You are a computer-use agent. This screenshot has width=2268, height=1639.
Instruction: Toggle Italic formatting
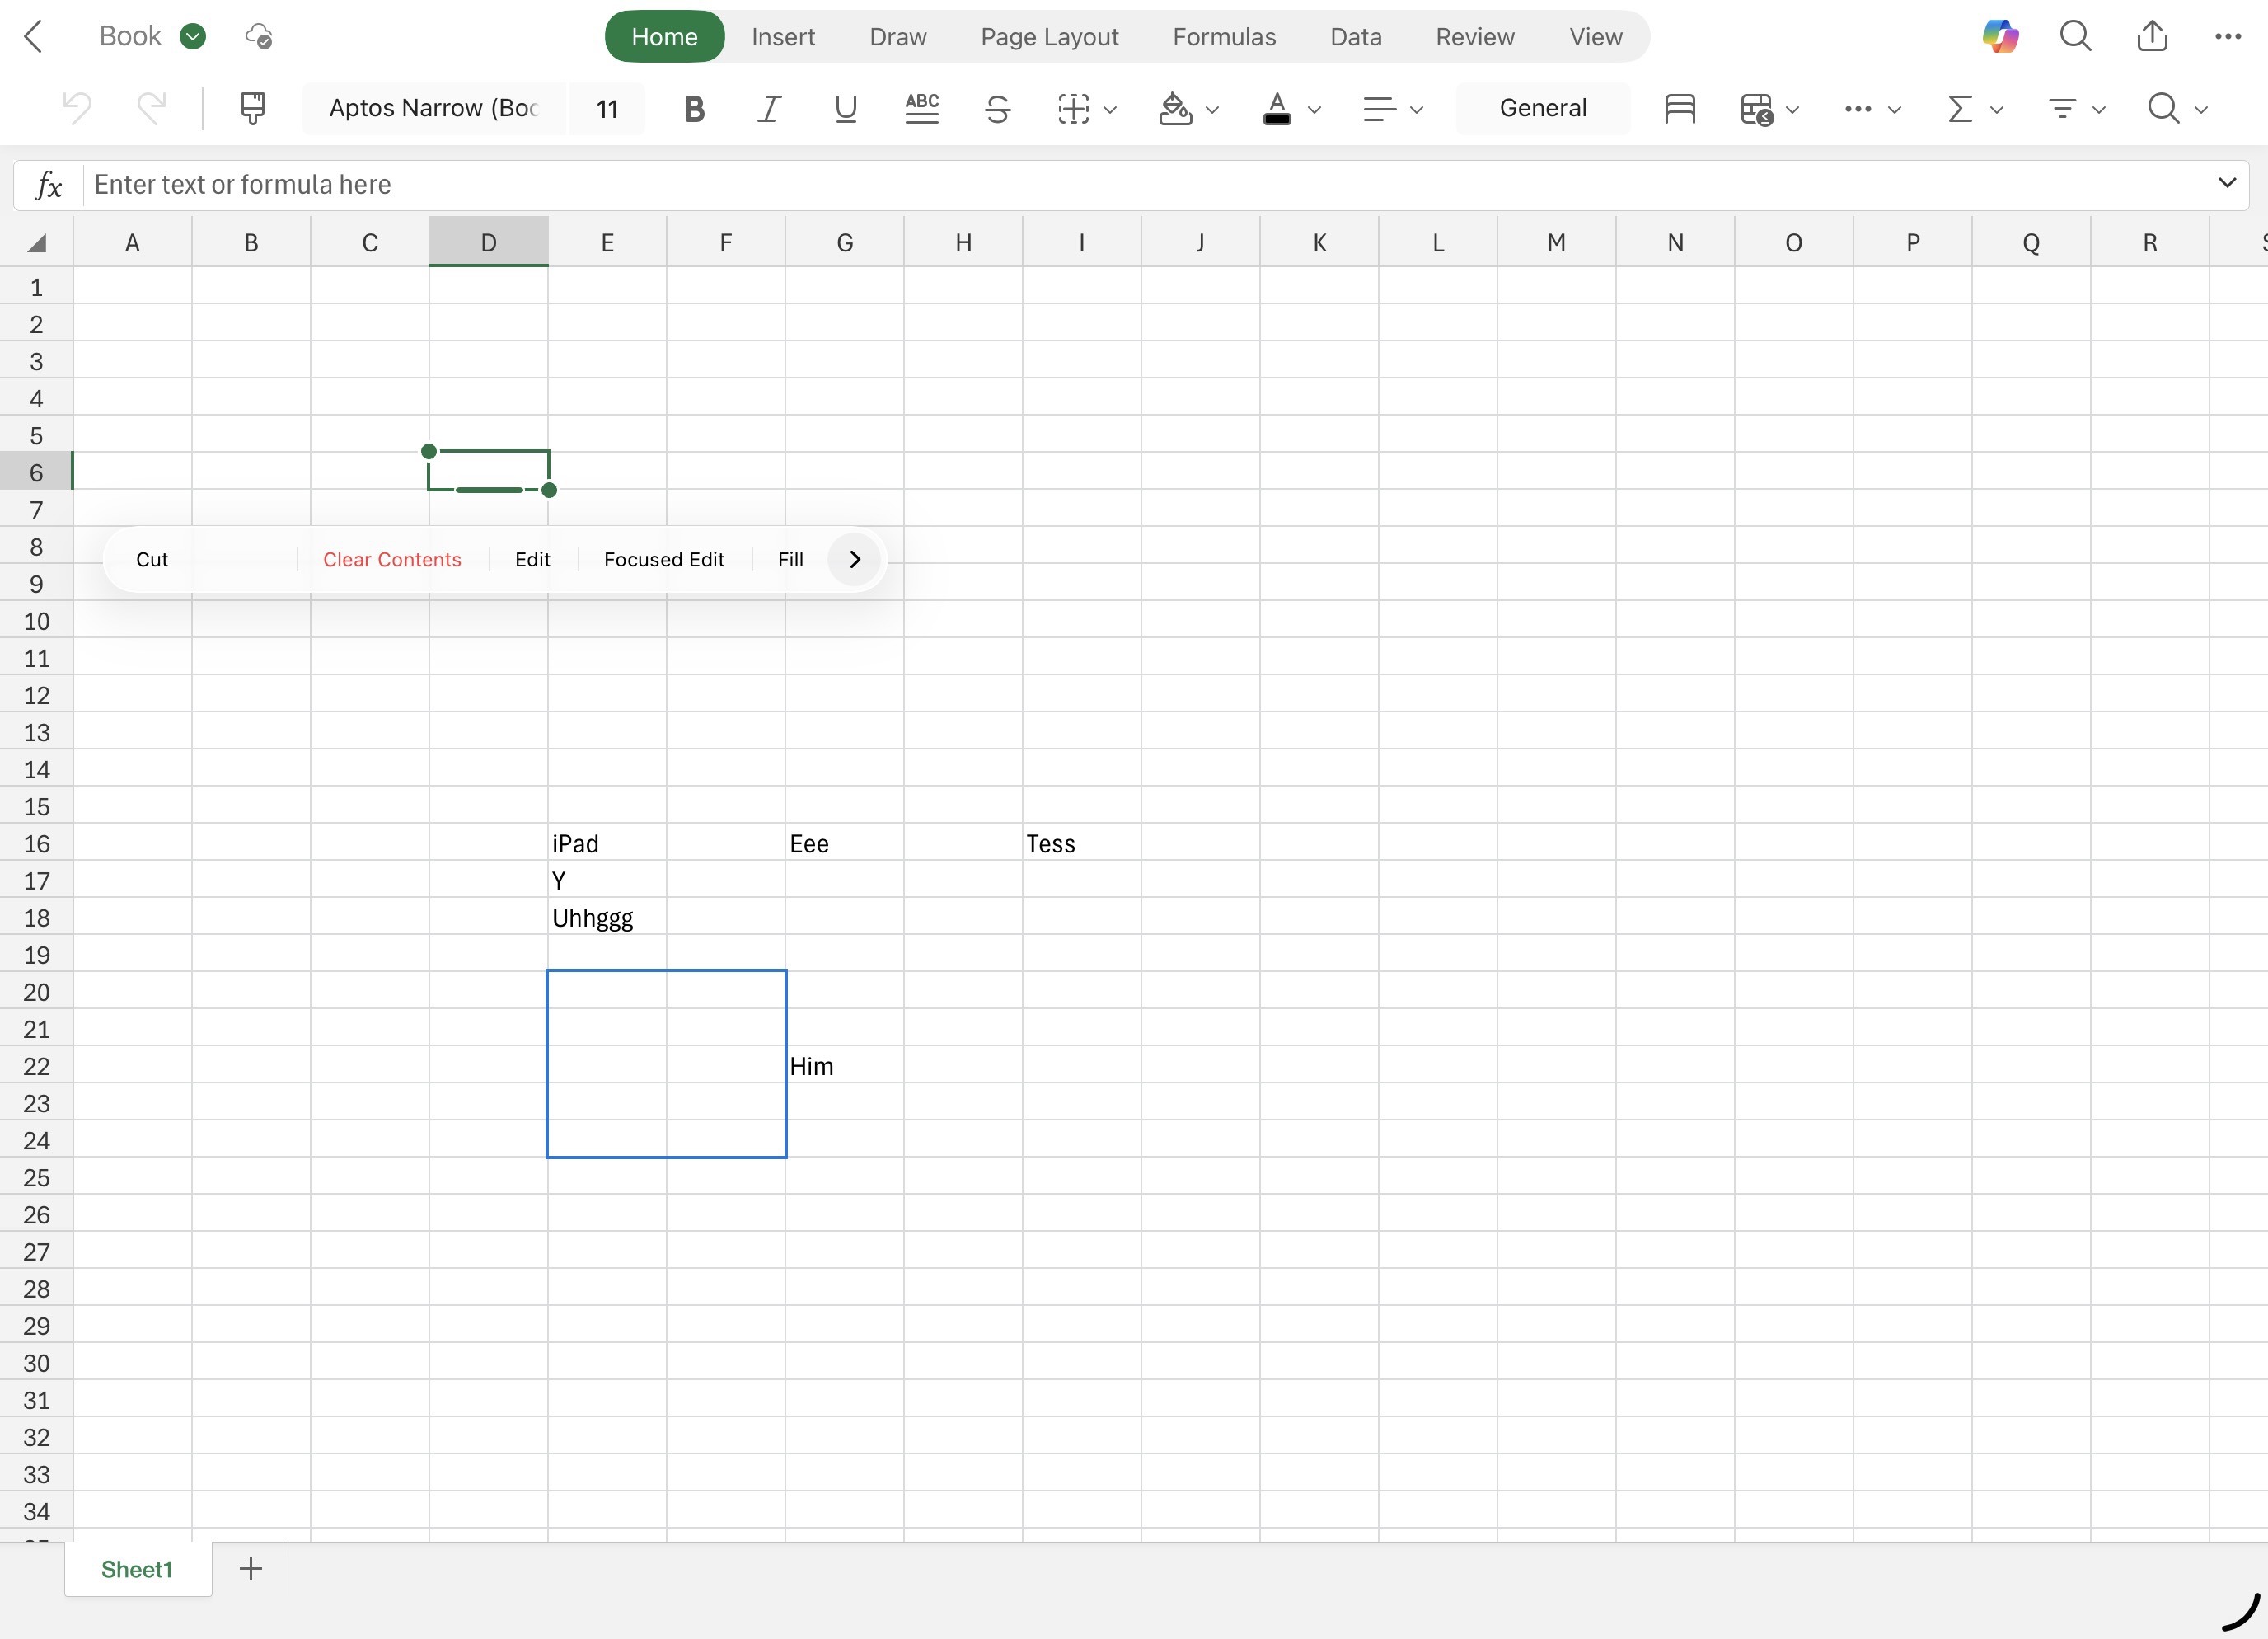[x=769, y=108]
